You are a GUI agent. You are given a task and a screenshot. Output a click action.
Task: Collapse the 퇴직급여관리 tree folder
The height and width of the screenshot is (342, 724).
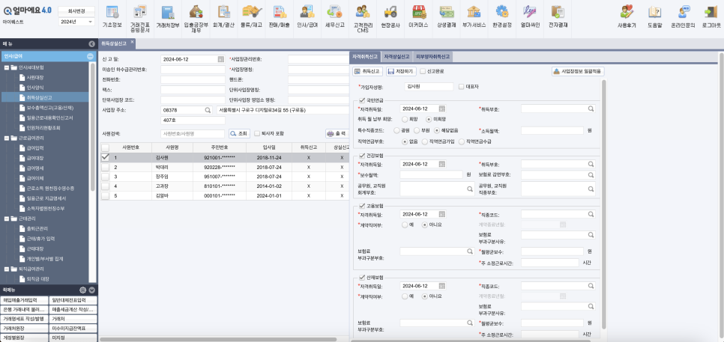click(7, 269)
